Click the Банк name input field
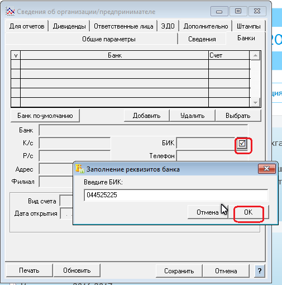Image resolution: width=282 pixels, height=285 pixels. tap(144, 130)
